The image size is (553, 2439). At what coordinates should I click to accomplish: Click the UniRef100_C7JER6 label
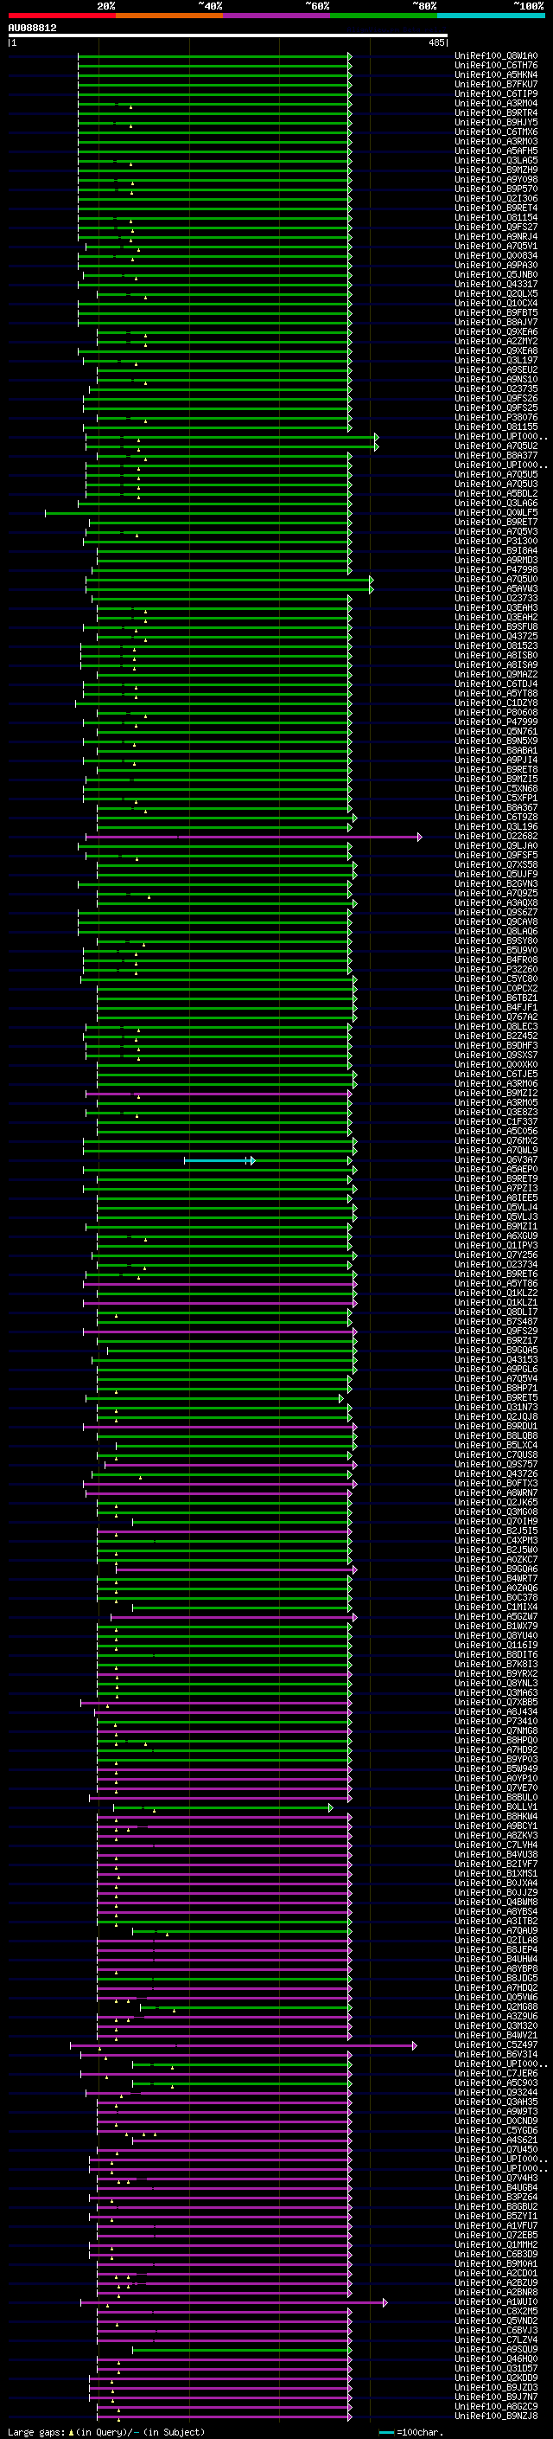pyautogui.click(x=496, y=2074)
